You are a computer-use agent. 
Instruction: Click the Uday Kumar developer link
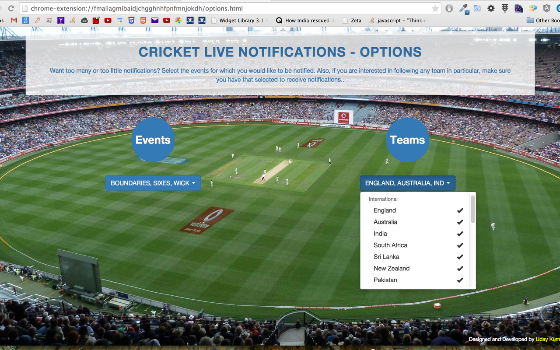[x=547, y=339]
